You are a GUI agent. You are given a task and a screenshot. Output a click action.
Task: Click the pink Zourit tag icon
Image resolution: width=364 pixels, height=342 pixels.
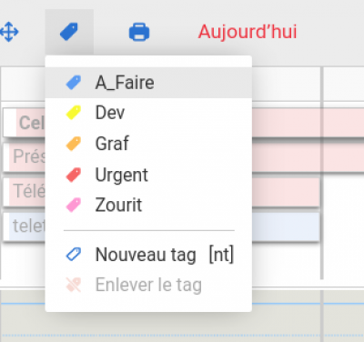(x=74, y=205)
